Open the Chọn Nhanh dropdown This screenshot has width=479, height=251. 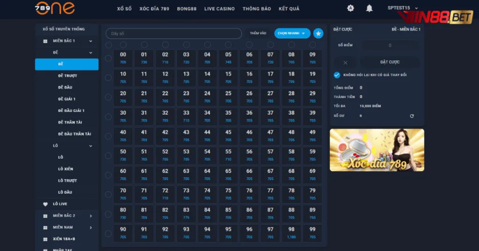[292, 33]
